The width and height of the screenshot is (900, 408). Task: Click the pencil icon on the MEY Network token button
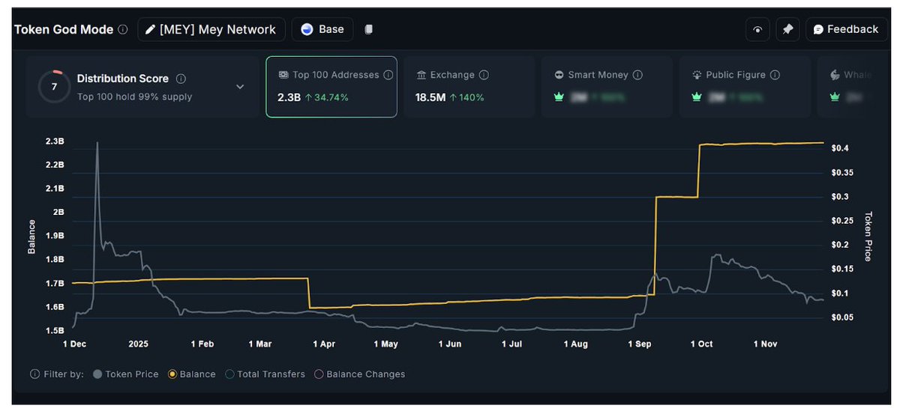151,30
